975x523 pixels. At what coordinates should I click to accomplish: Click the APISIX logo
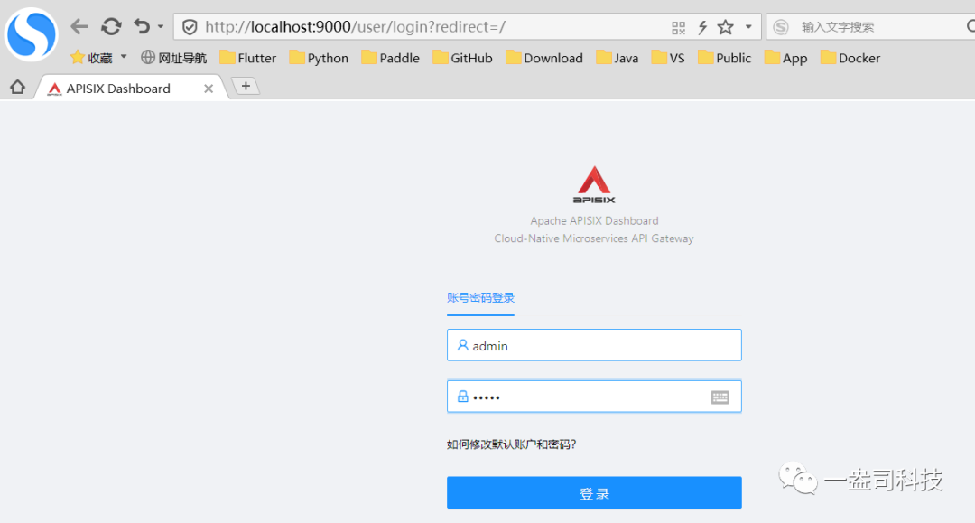point(594,184)
